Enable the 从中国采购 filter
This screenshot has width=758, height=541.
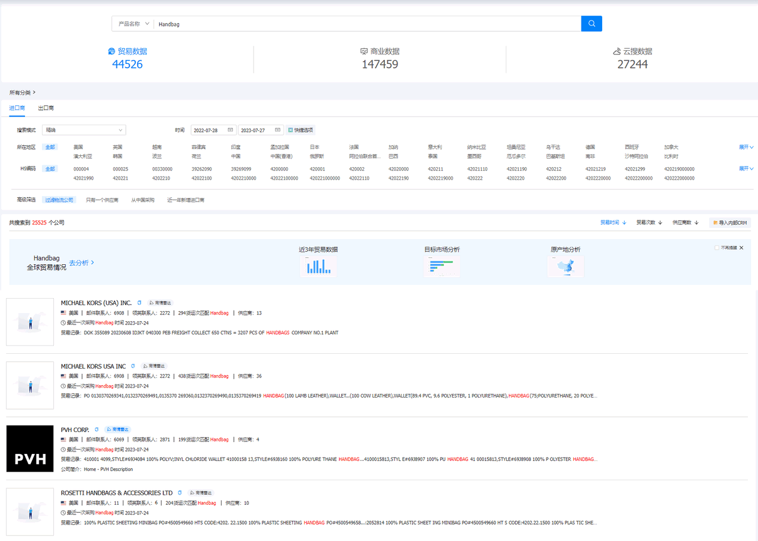click(142, 200)
